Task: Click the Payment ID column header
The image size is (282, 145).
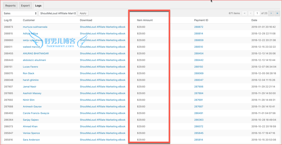Action: pyautogui.click(x=201, y=20)
